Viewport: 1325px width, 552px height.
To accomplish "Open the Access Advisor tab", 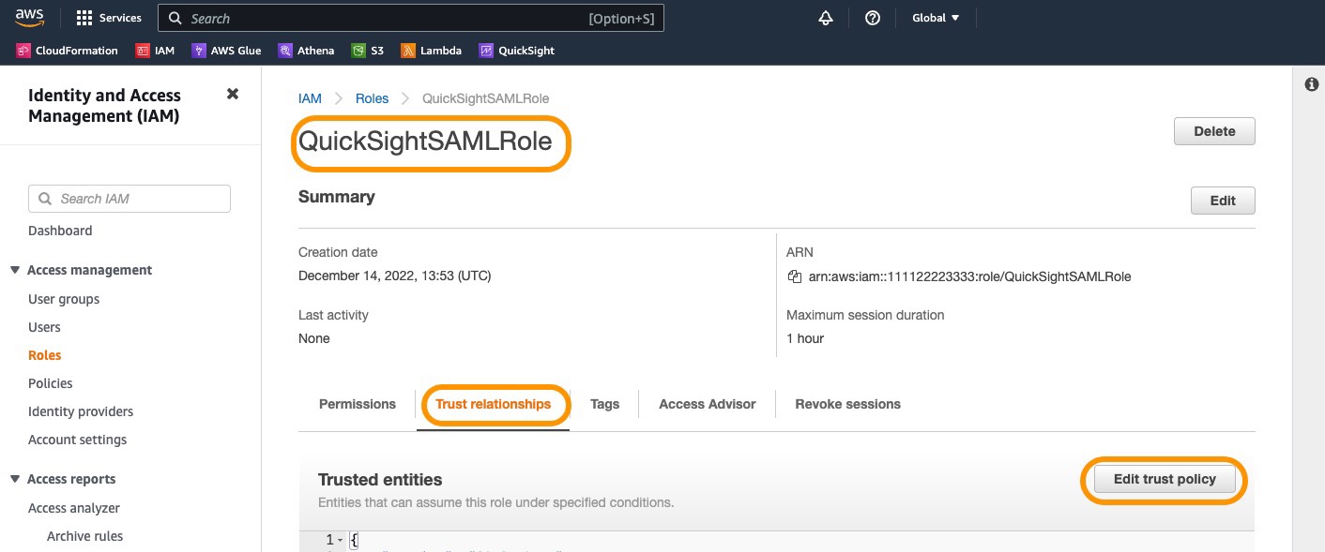I will tap(708, 404).
